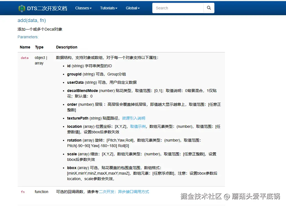The width and height of the screenshot is (286, 206).
Task: Click the text [minX,minY,minZ,maxX,maxY,maxZ]
Action: (98, 173)
